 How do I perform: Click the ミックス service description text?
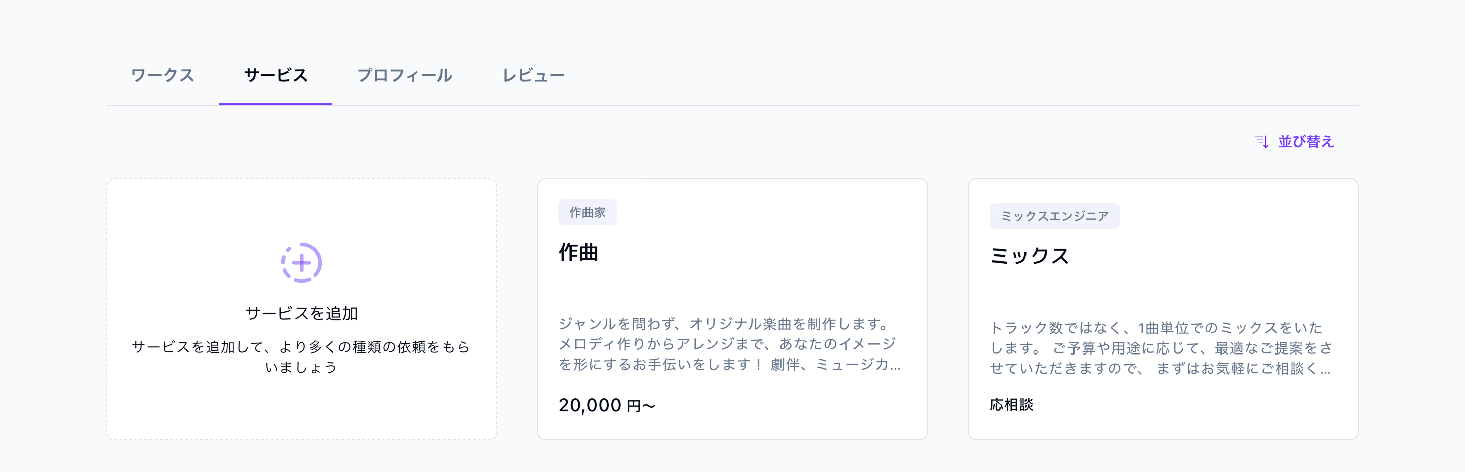click(1160, 347)
